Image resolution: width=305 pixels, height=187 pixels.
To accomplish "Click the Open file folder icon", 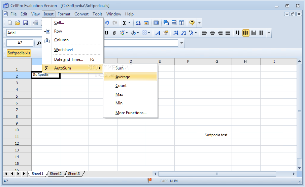I will click(x=18, y=23).
